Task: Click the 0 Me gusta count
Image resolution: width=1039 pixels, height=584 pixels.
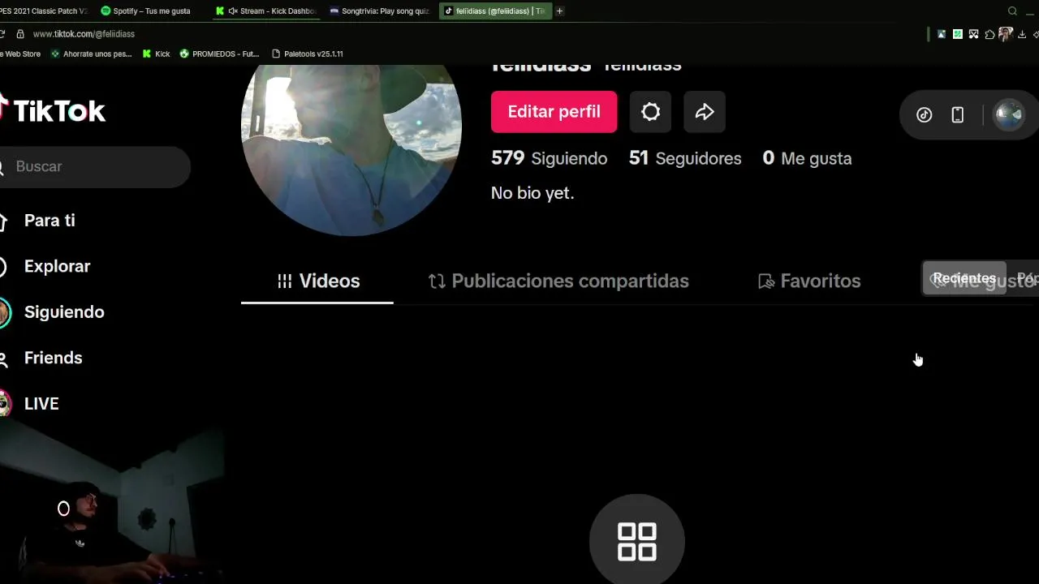Action: tap(808, 158)
